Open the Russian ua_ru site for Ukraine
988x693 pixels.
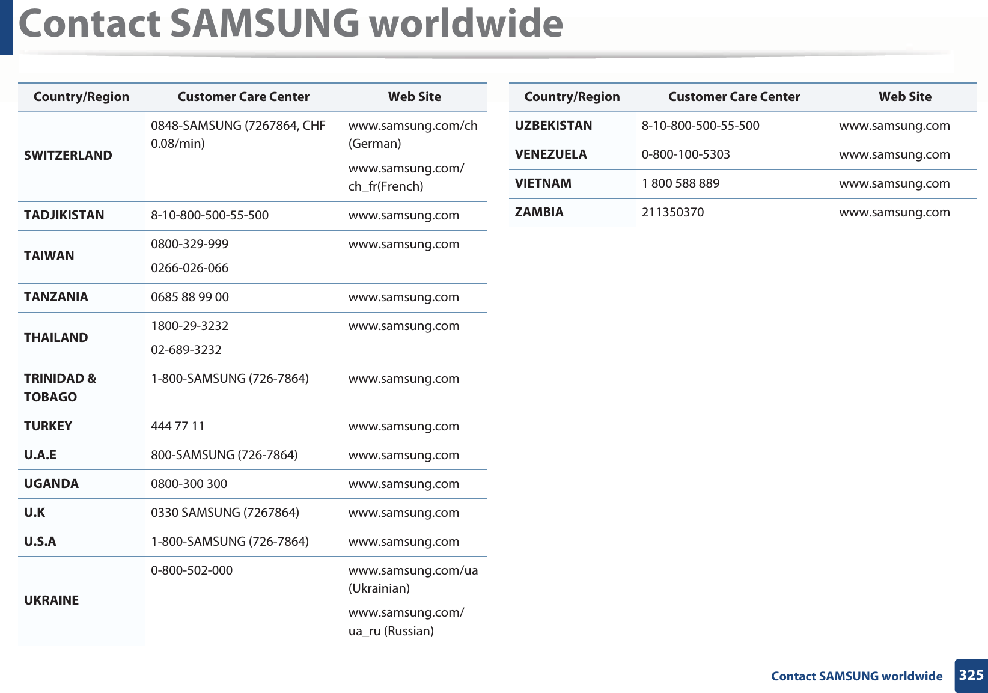coord(406,621)
